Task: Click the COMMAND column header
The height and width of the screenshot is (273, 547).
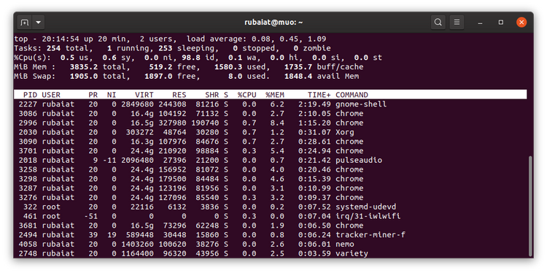Action: pyautogui.click(x=352, y=95)
